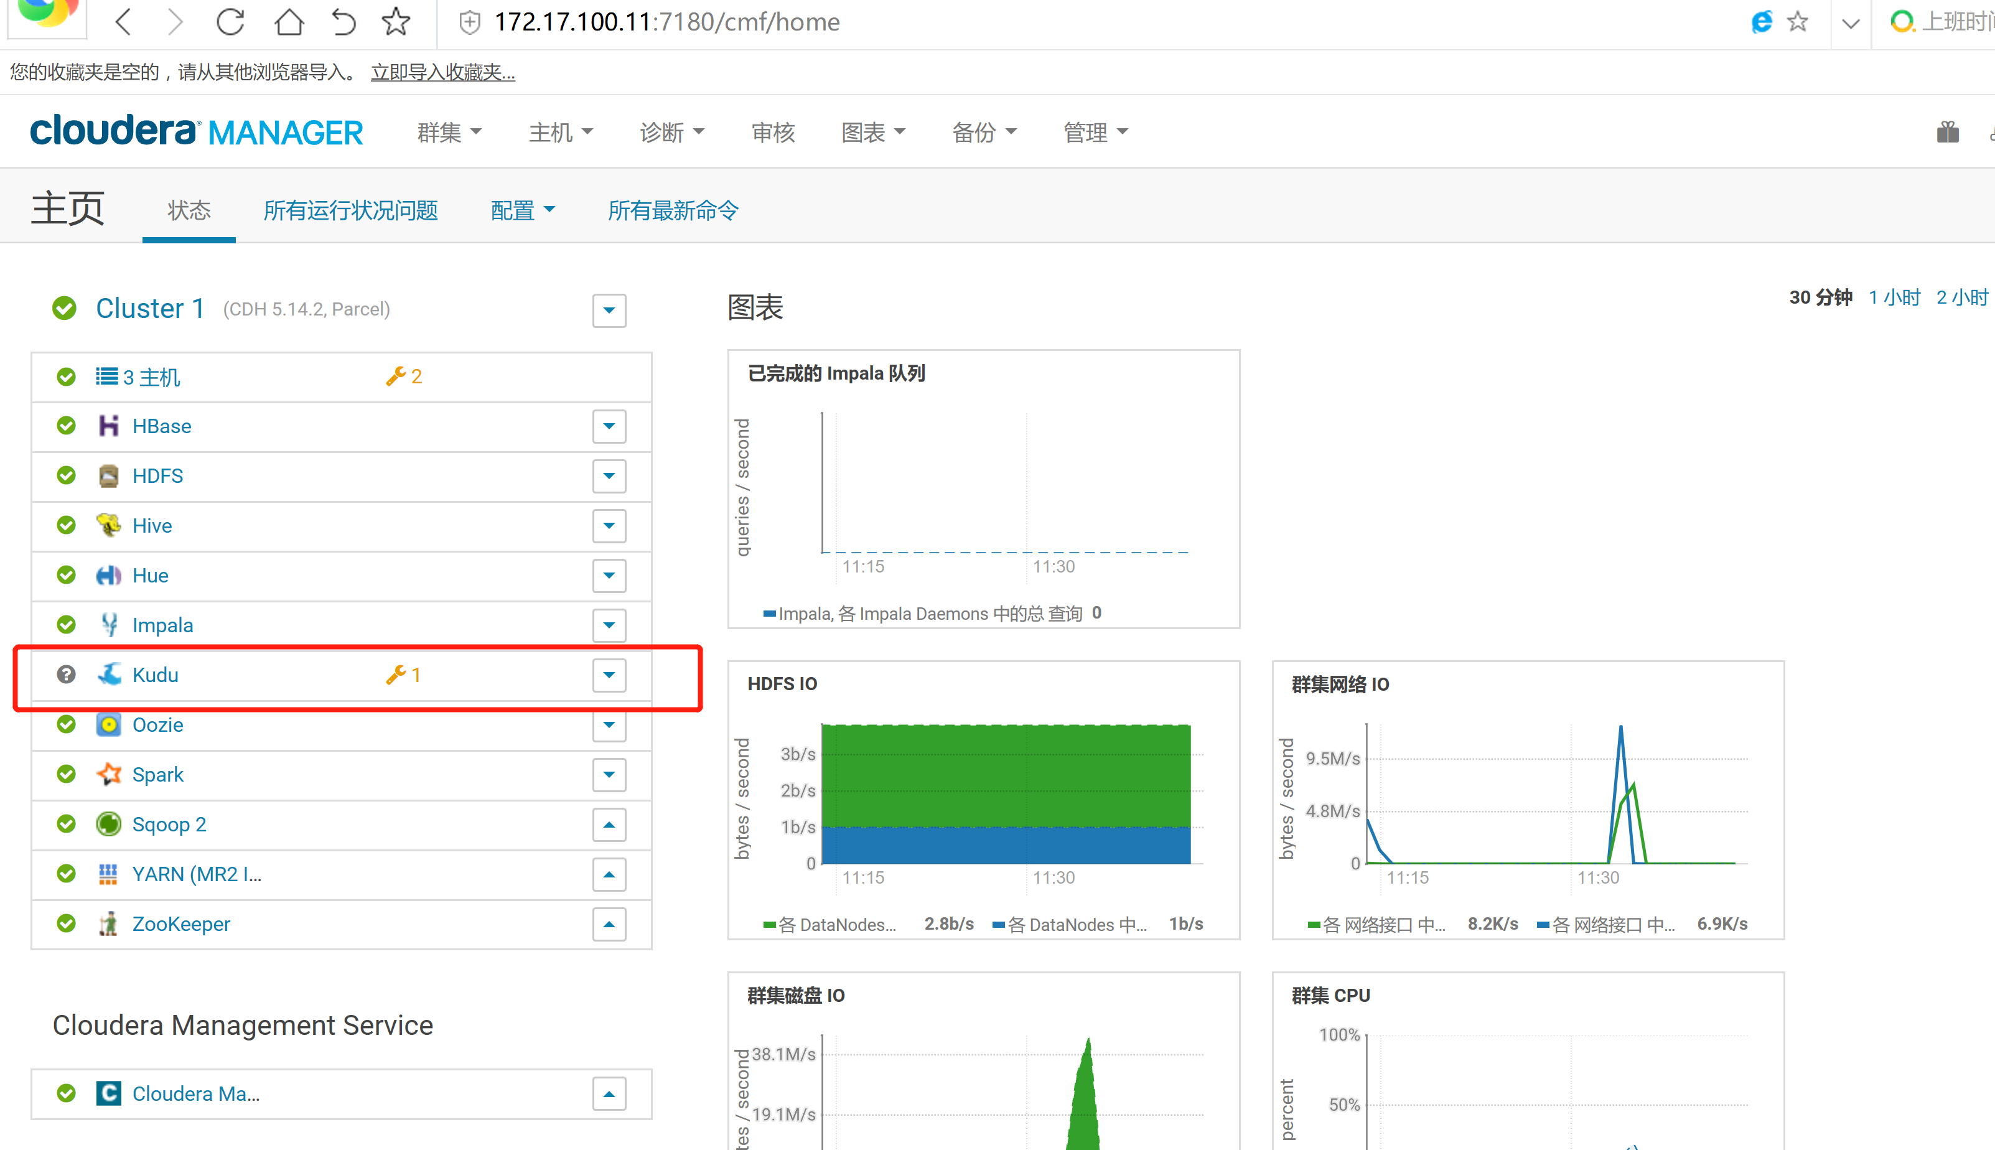
Task: Open Hue actions dropdown
Action: point(609,575)
